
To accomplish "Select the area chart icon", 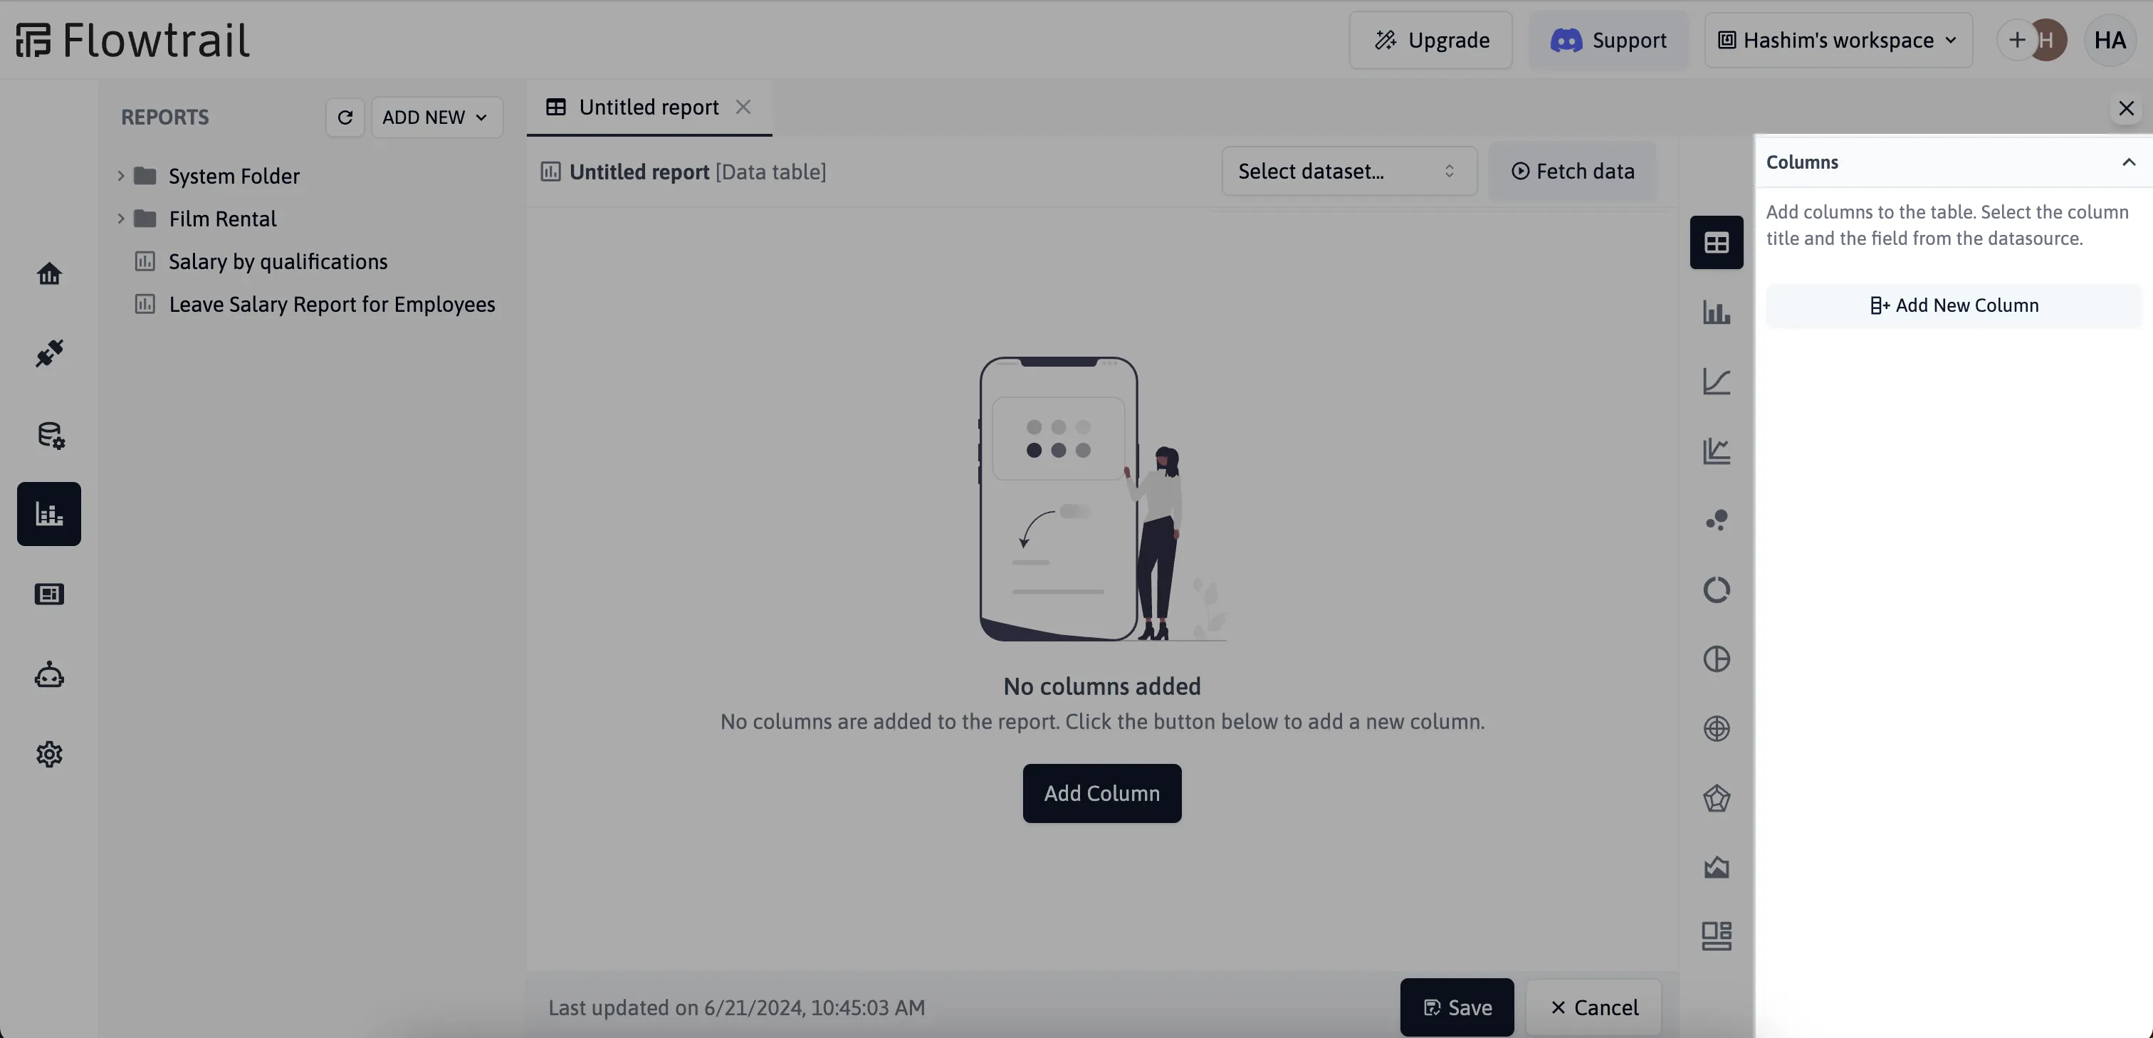I will (1717, 866).
